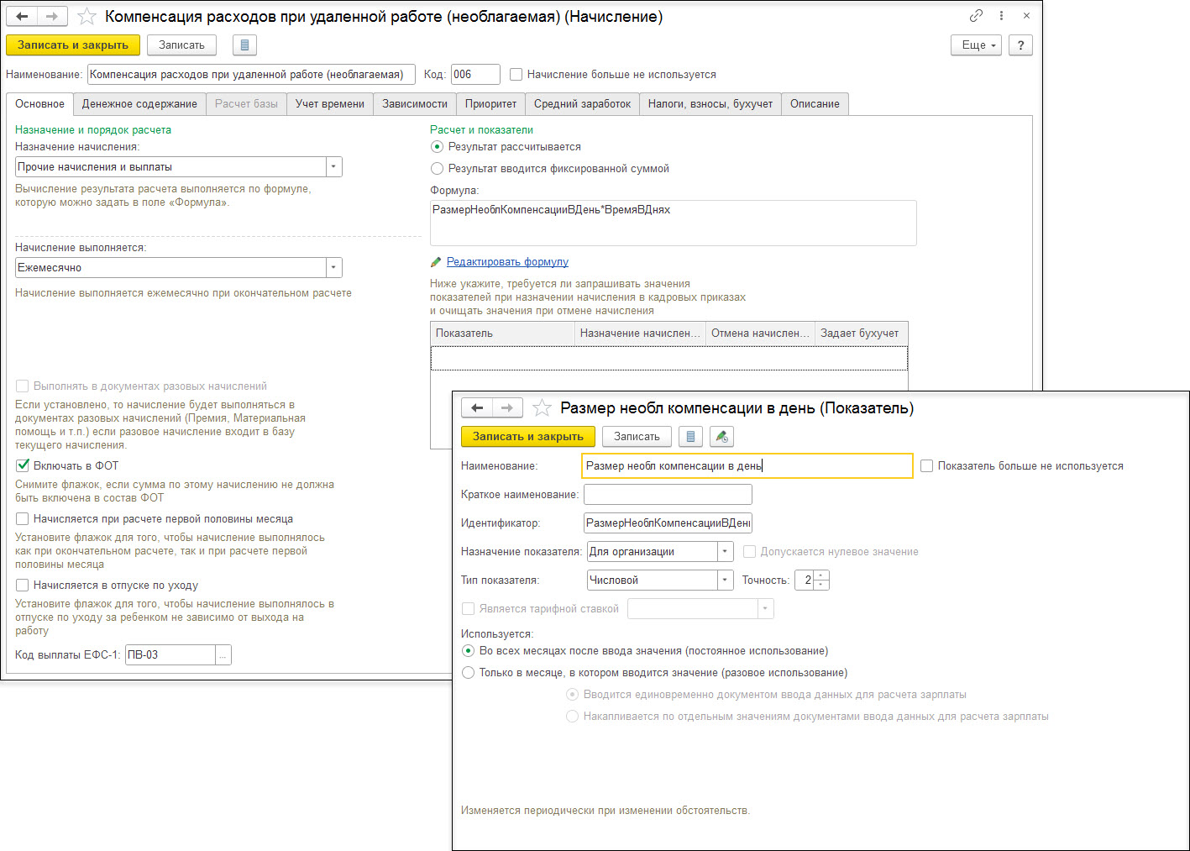Open report list icon next to Записать in Начисление
Image resolution: width=1190 pixels, height=851 pixels.
click(x=244, y=45)
